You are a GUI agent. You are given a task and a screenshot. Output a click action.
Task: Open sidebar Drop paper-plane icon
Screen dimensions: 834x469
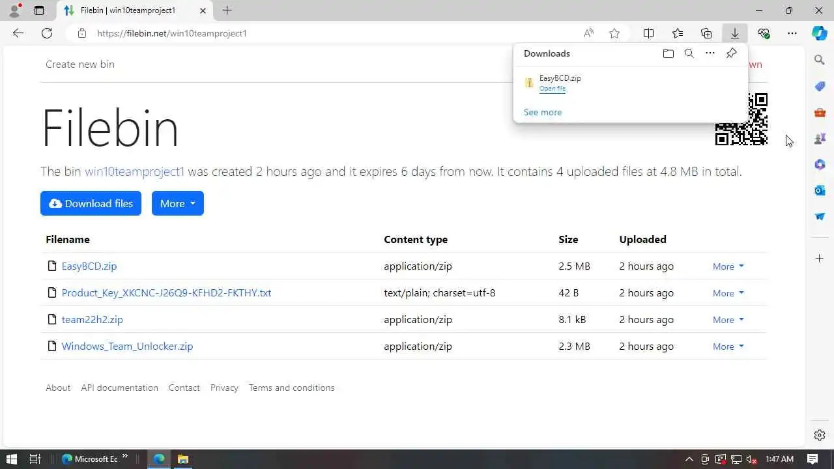820,216
